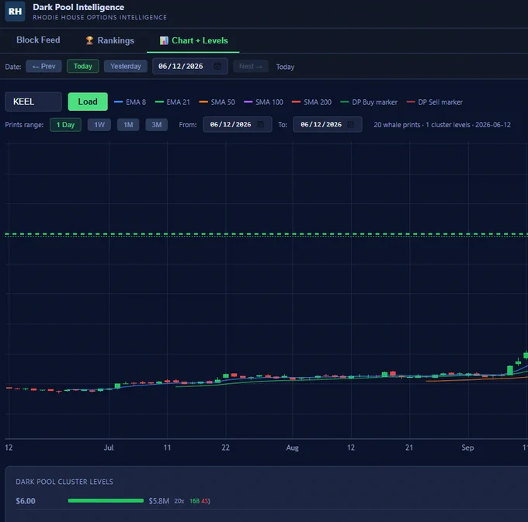Open the Rankings tab
The image size is (528, 522).
pyautogui.click(x=109, y=40)
